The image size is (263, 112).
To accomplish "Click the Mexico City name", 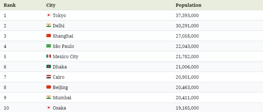I will tap(65, 57).
